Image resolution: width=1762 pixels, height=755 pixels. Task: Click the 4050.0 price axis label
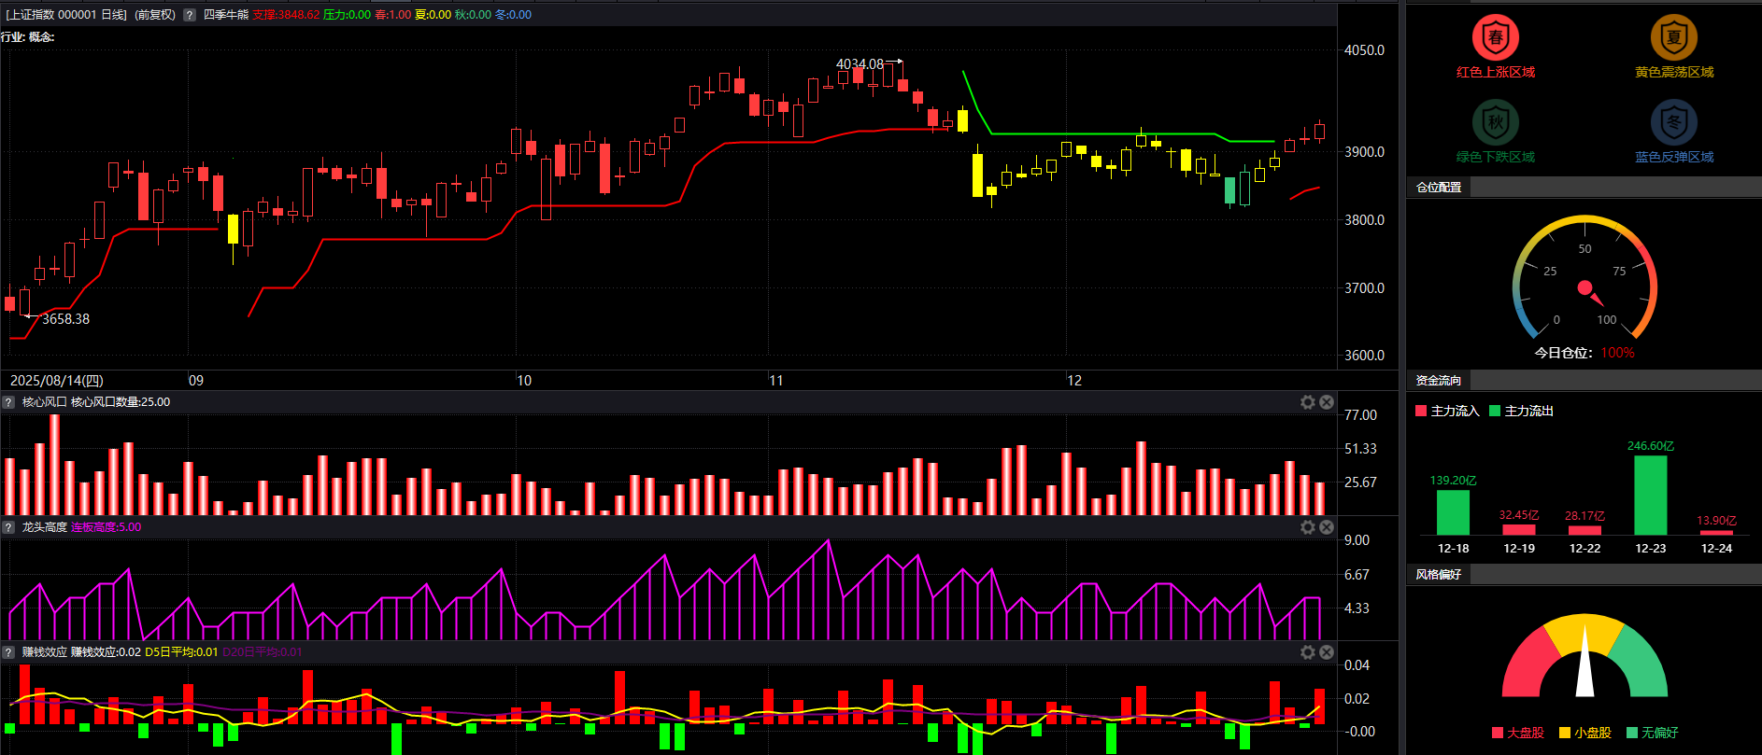pyautogui.click(x=1364, y=50)
